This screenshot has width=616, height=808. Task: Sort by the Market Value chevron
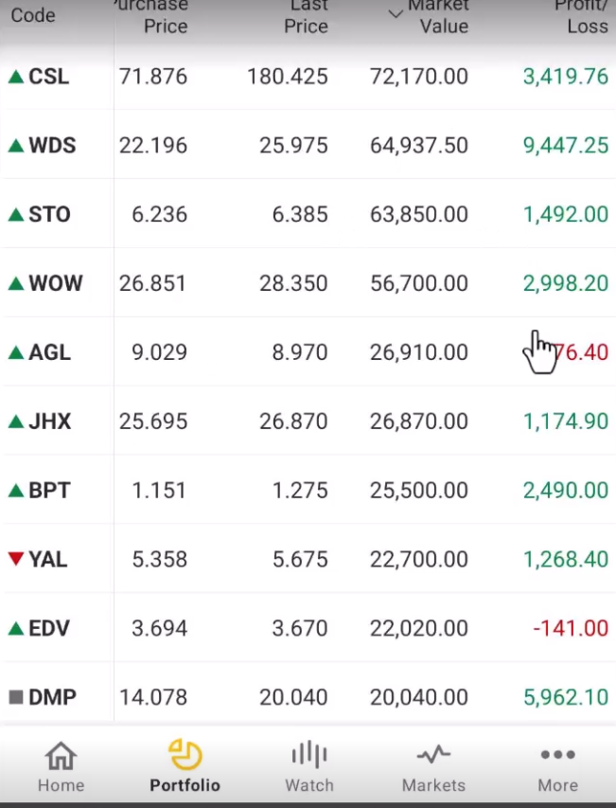click(396, 13)
